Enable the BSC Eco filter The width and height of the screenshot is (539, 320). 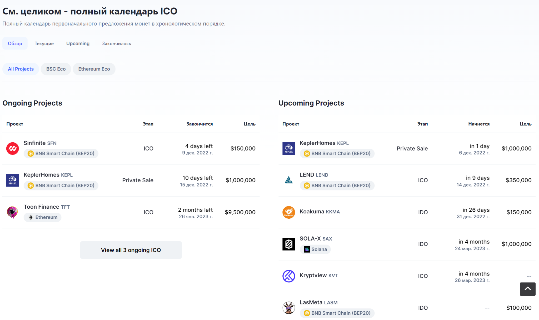56,69
